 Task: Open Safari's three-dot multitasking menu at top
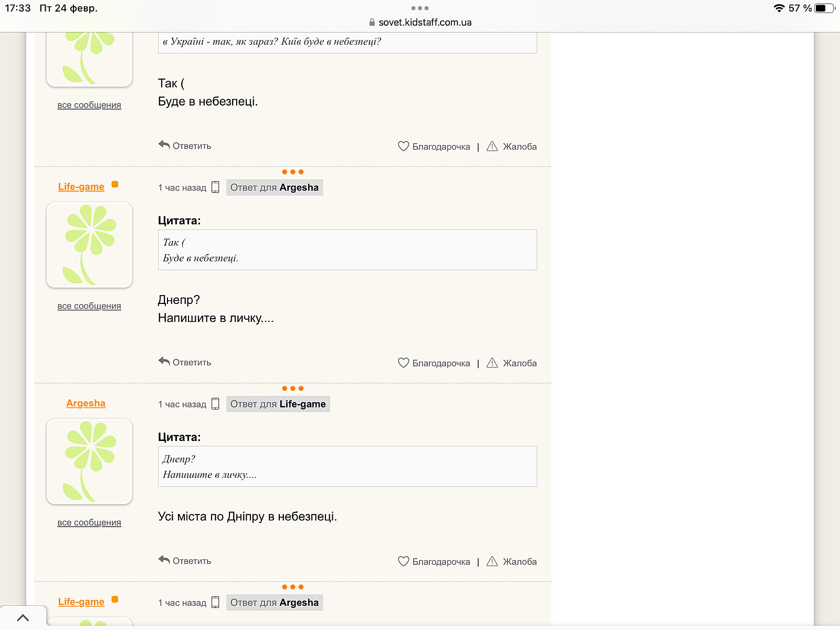(420, 8)
